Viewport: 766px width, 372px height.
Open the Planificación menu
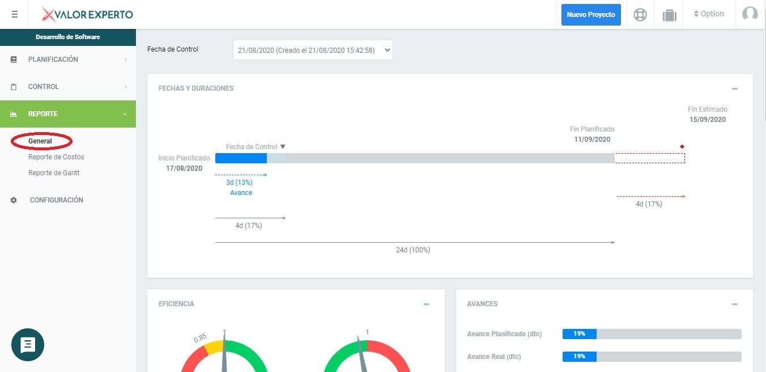pos(68,60)
